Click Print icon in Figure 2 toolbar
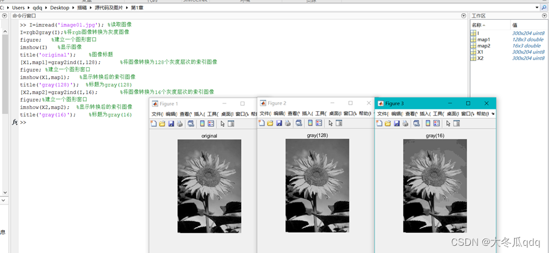 288,123
